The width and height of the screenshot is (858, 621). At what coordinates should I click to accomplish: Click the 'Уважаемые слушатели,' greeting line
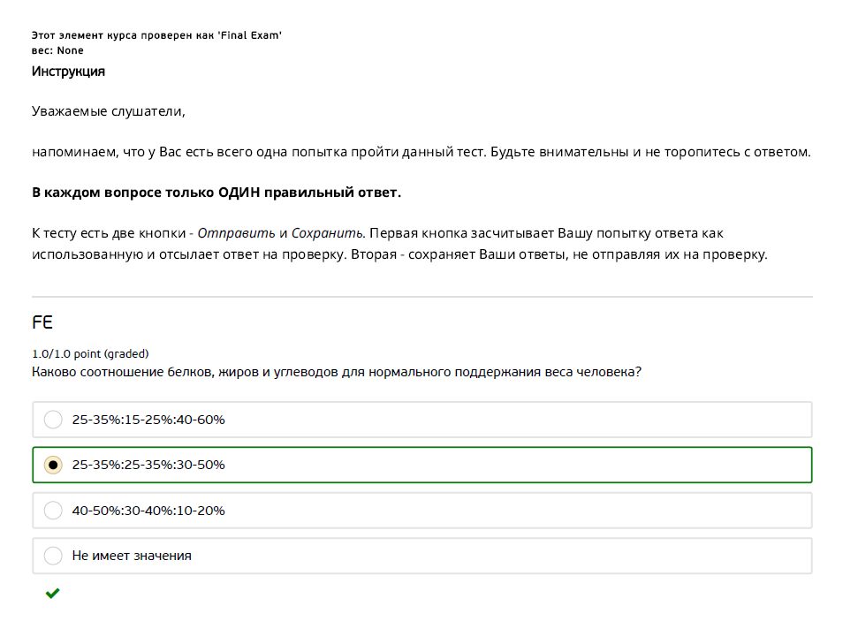click(x=109, y=112)
